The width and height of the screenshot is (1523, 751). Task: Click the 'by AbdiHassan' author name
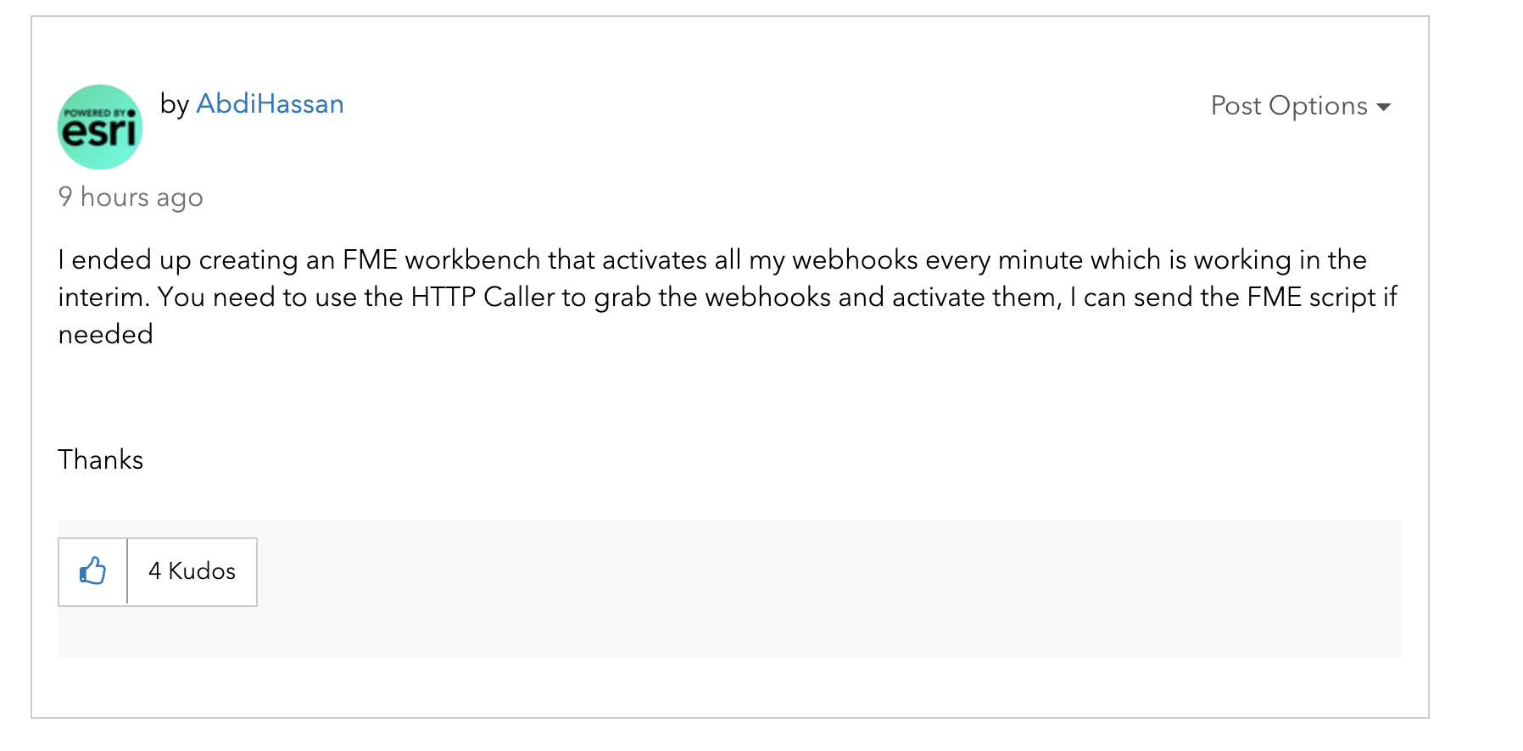point(251,103)
